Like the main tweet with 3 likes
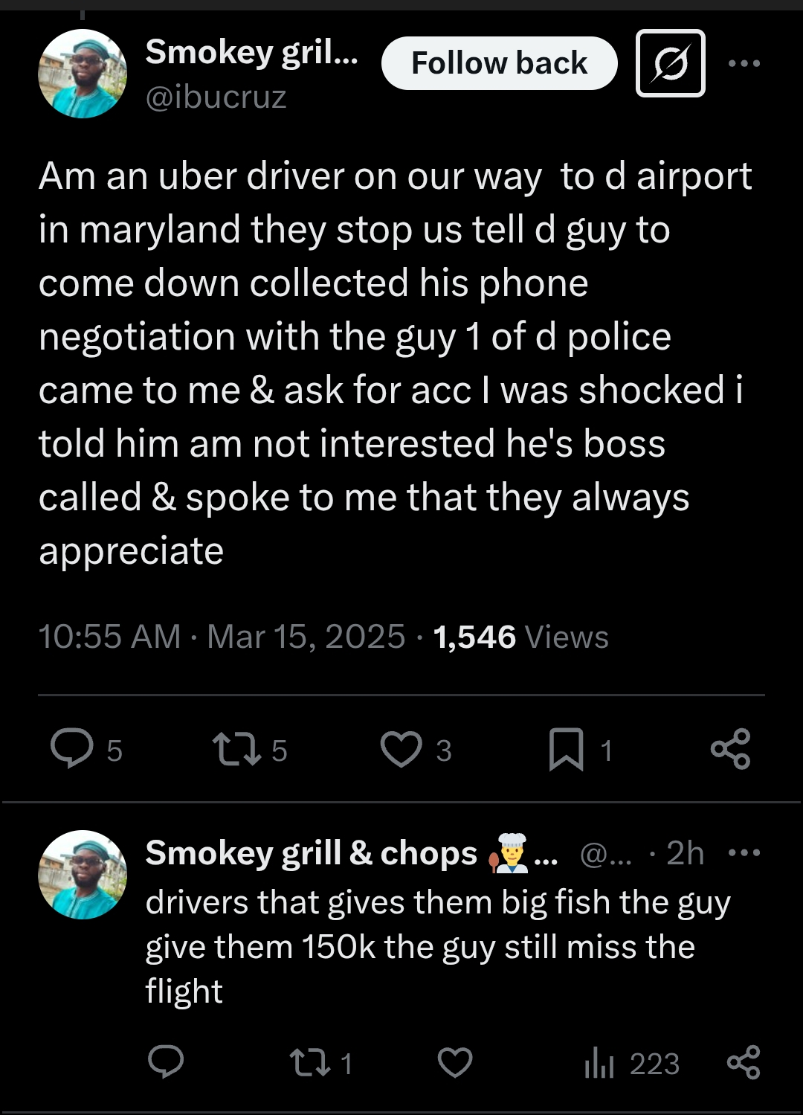 [x=401, y=748]
